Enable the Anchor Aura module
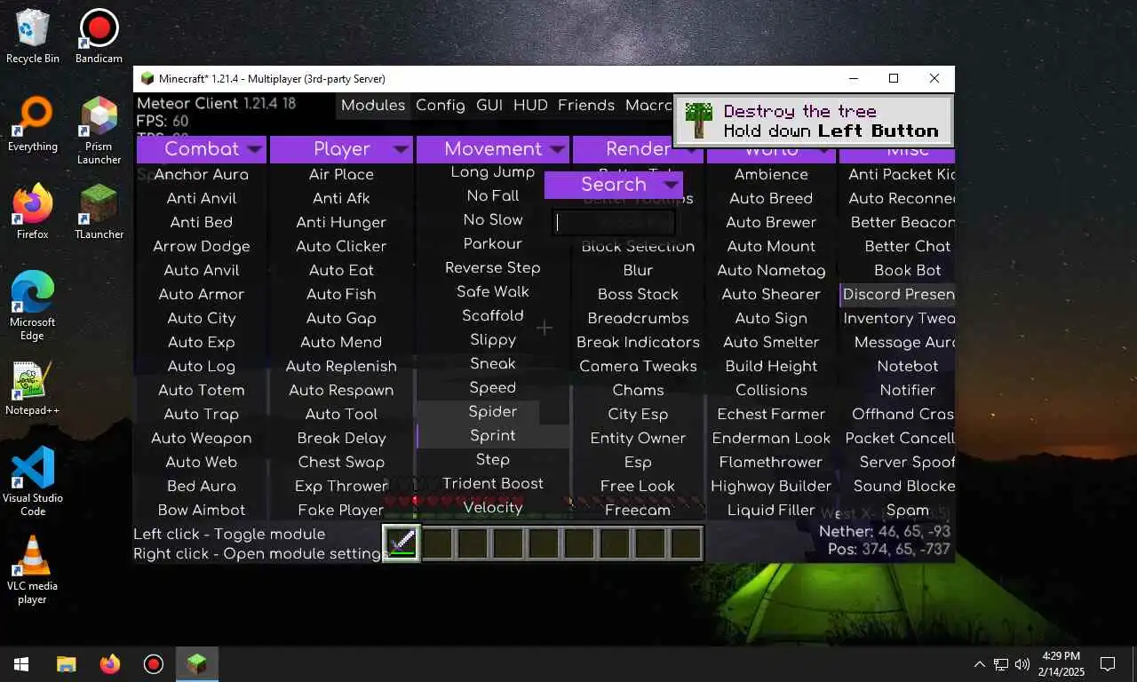The image size is (1137, 682). pos(202,175)
